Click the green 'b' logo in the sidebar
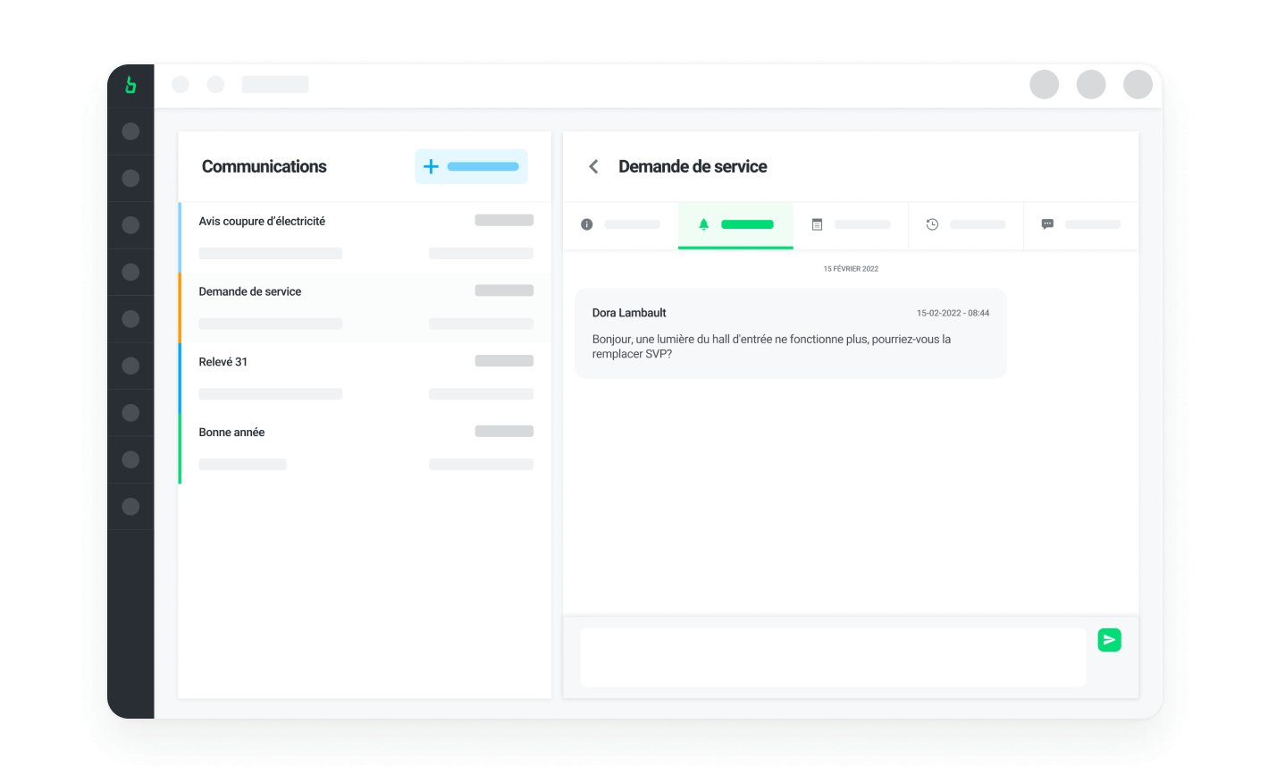Screen dimensions: 1268x783 (130, 84)
